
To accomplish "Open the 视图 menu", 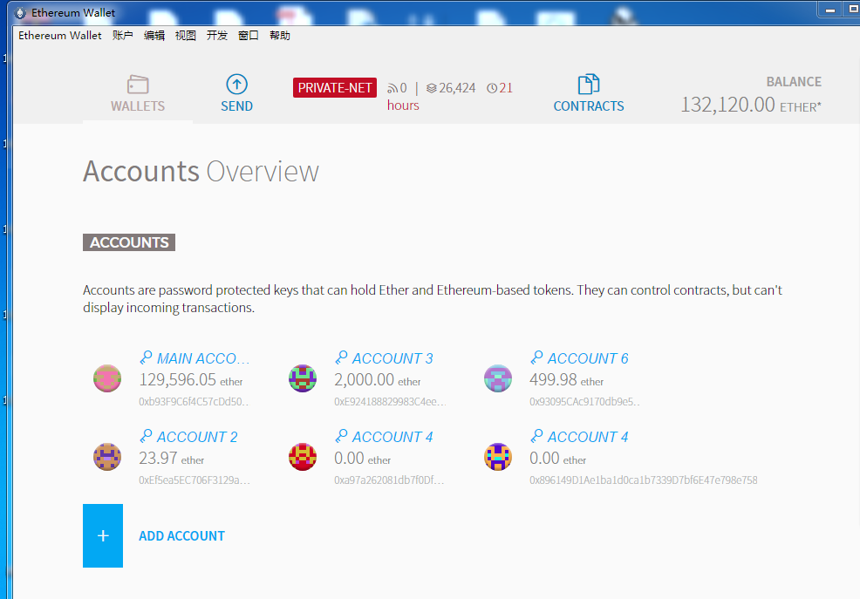I will click(x=186, y=36).
